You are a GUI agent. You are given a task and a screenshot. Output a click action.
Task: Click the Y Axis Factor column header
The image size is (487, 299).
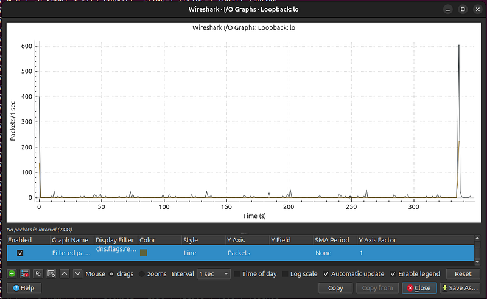coord(416,240)
